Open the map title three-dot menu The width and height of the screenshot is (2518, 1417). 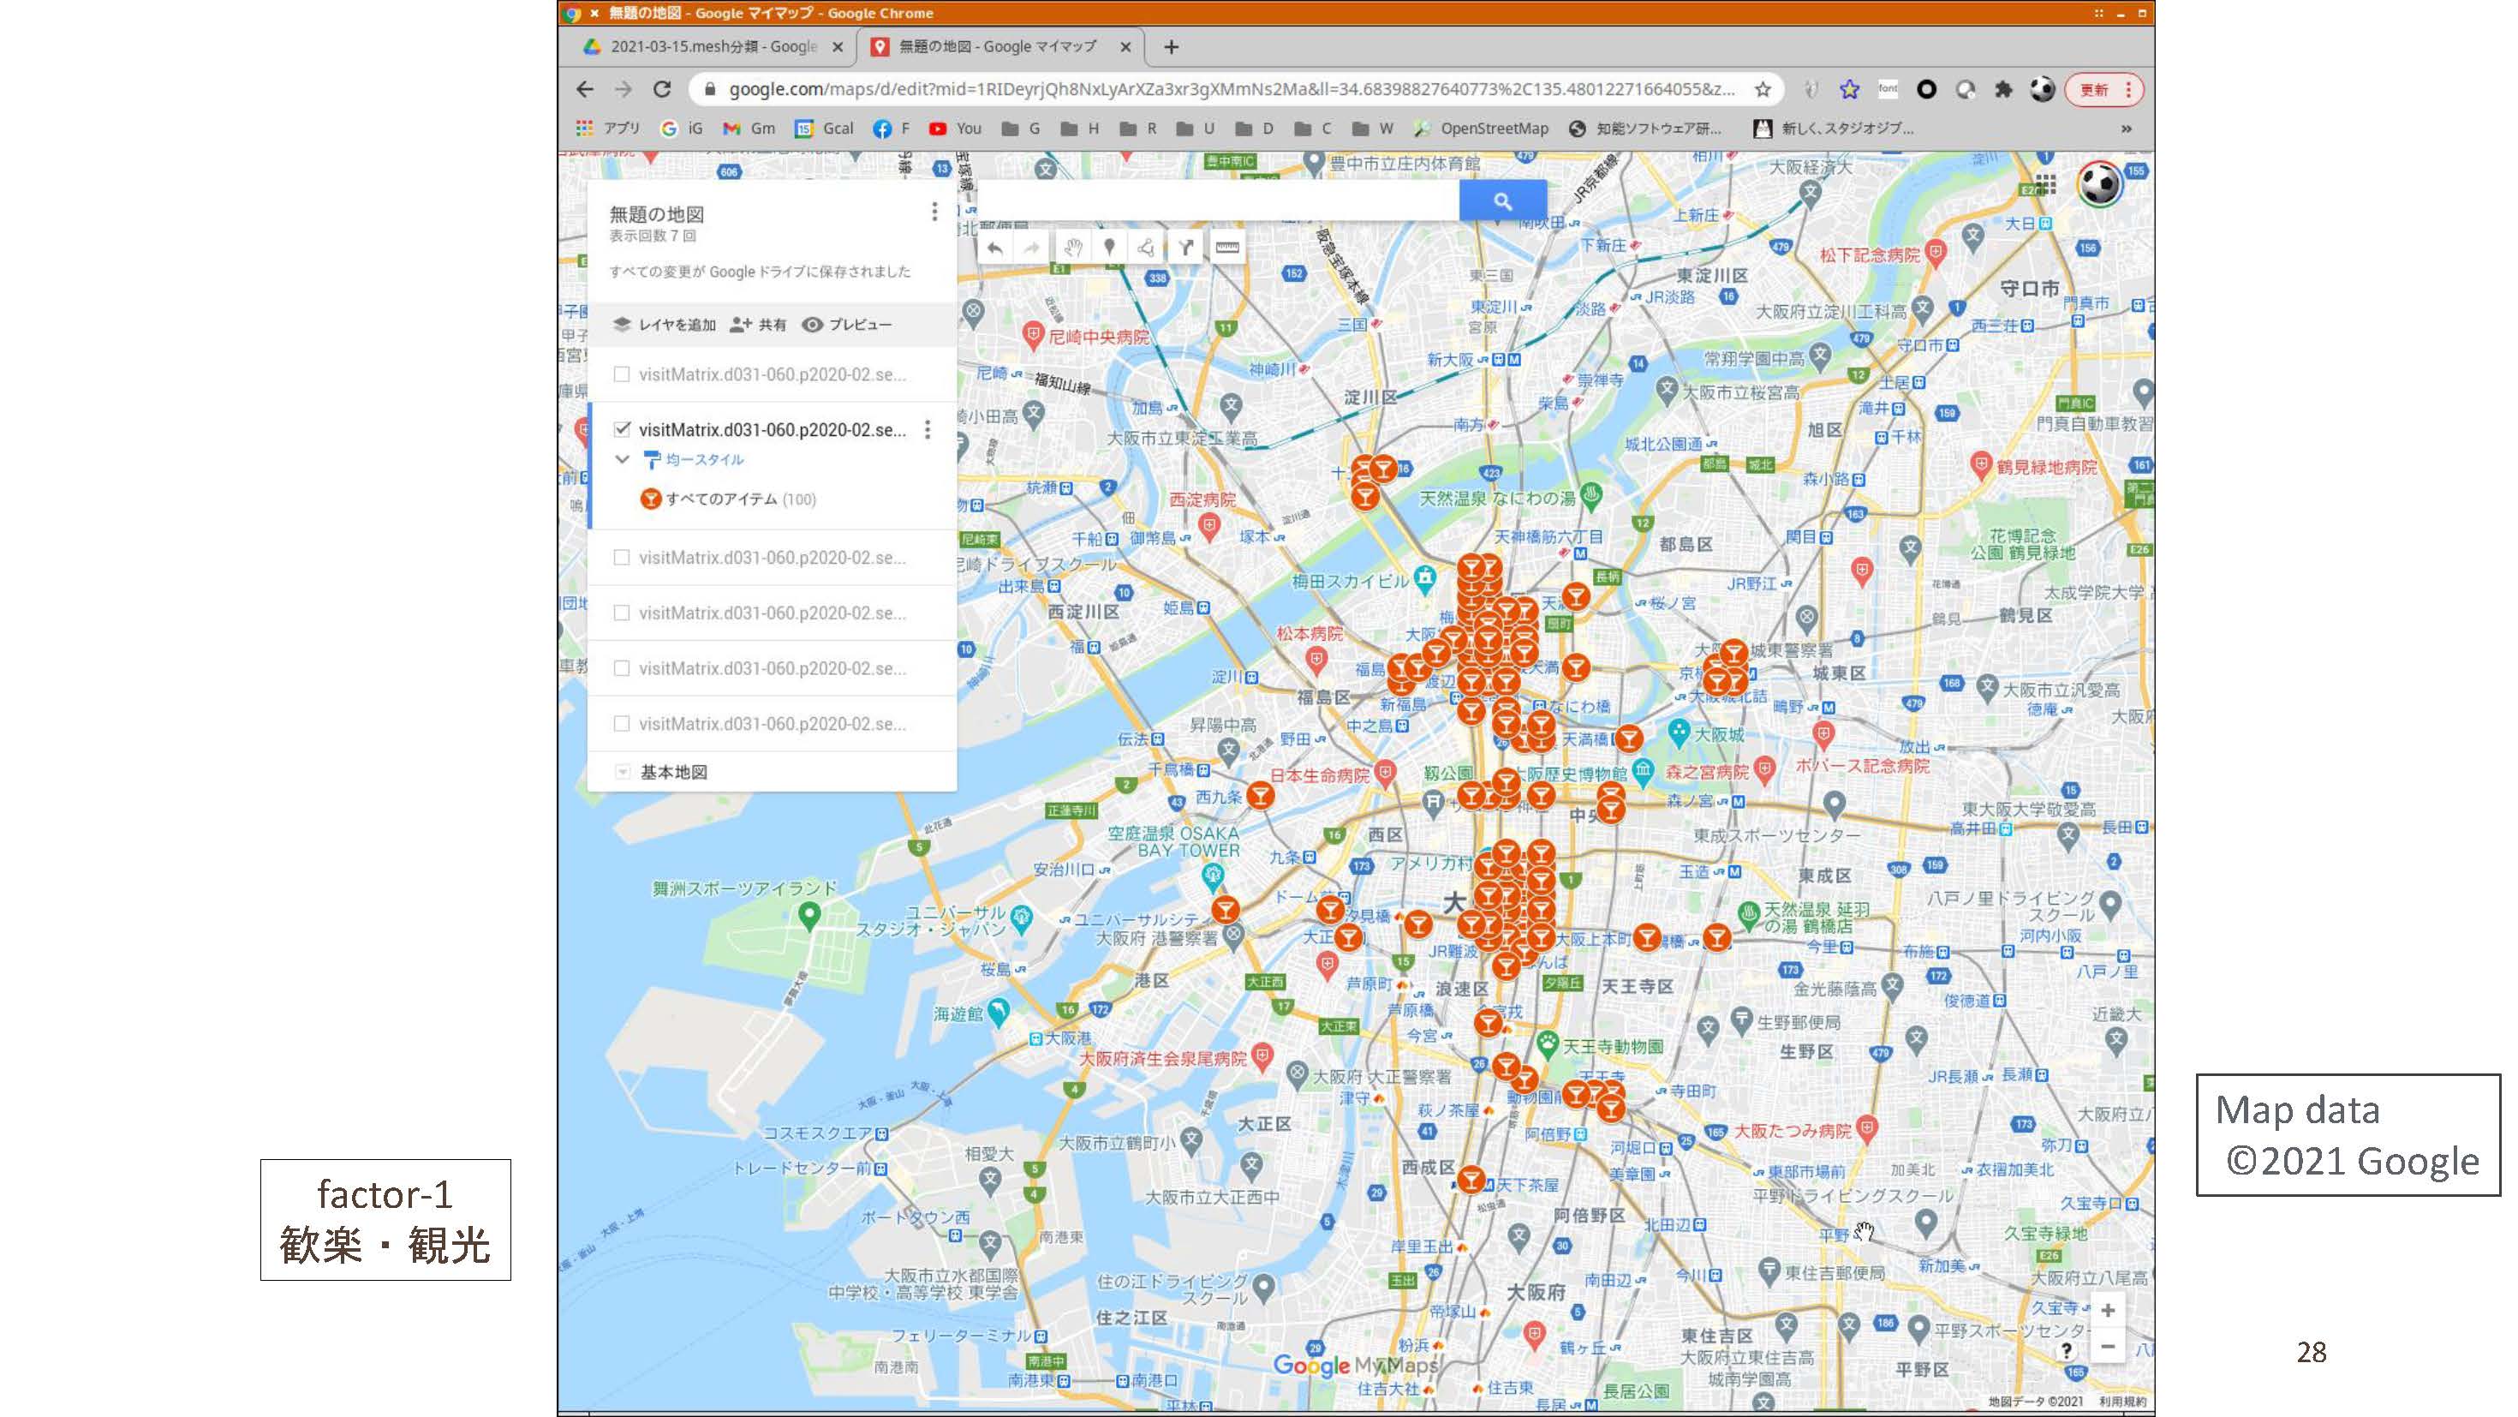(x=934, y=212)
